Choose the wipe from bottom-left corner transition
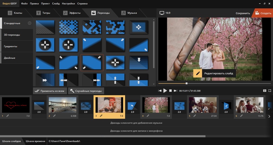 pos(45,63)
